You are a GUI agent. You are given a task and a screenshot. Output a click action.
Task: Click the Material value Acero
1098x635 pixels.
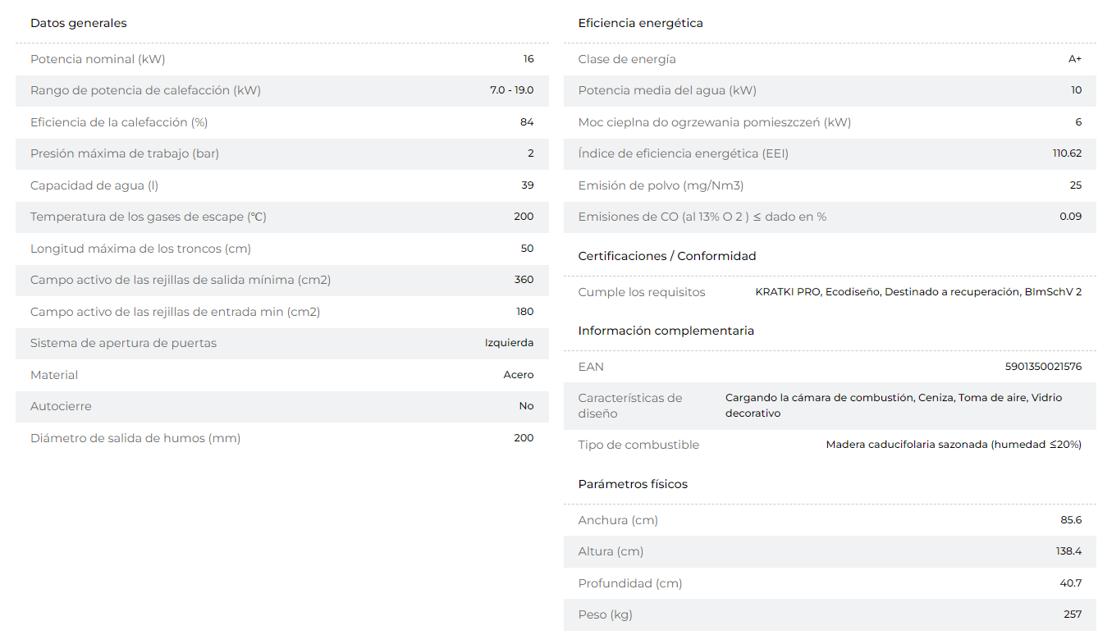[x=519, y=375]
